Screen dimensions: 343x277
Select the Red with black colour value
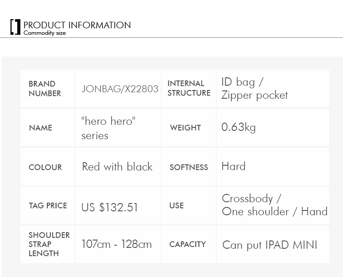(117, 167)
